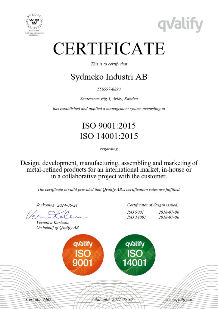
Task: Click the ISO 14001 origin date row
Action: [x=153, y=217]
